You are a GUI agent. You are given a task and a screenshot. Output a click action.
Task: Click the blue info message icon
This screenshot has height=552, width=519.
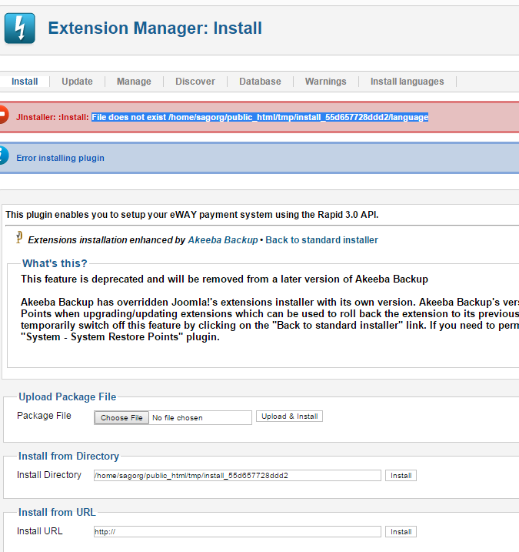pos(2,157)
